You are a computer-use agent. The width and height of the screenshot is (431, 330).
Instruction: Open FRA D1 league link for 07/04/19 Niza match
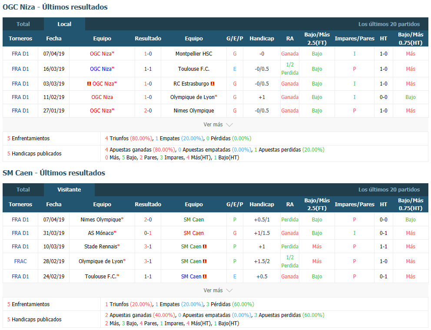(20, 54)
